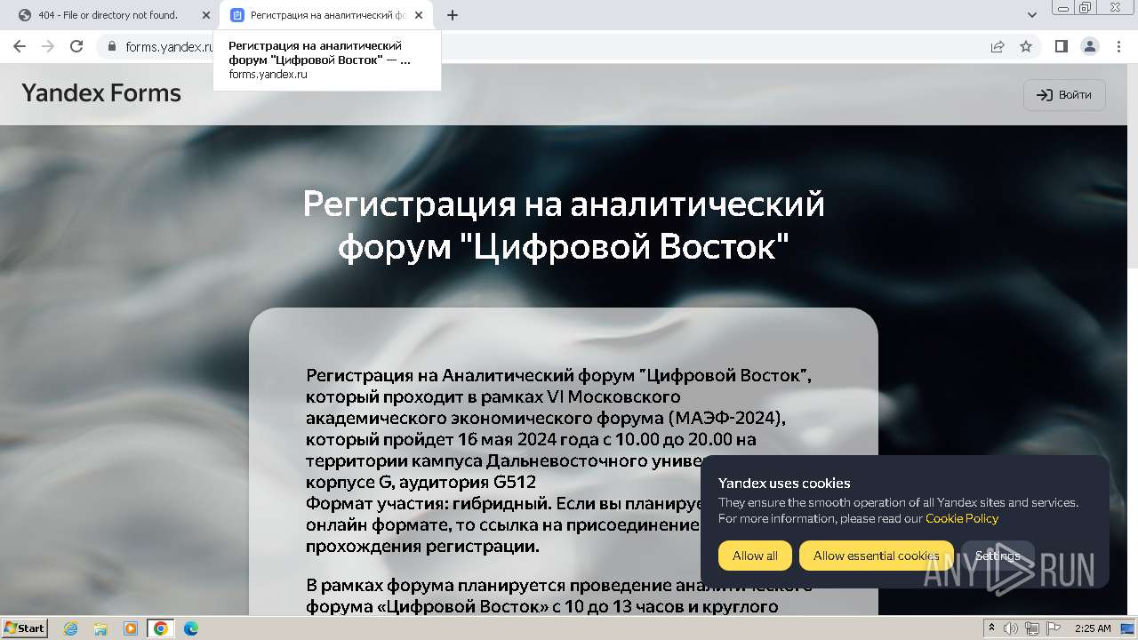
Task: Switch to the 404 File not found tab
Action: tap(108, 15)
